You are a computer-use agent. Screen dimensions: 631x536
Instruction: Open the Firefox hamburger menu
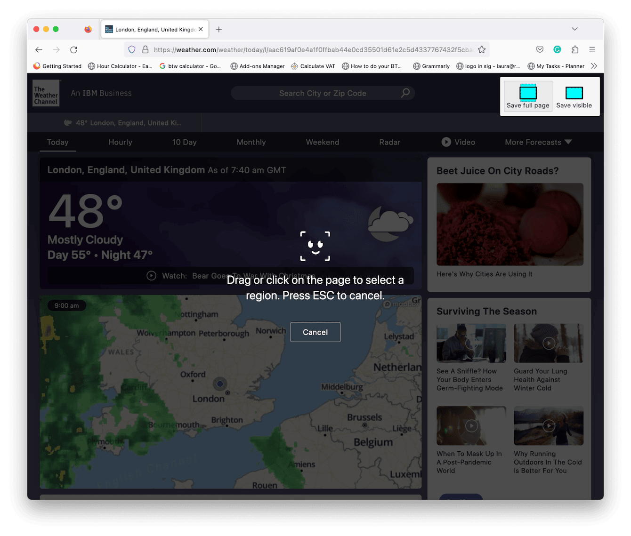[592, 49]
